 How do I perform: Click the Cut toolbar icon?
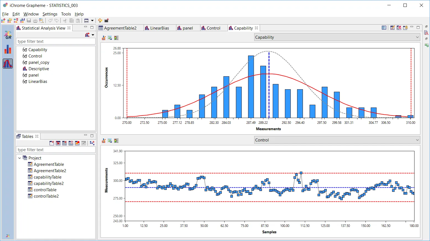click(65, 20)
